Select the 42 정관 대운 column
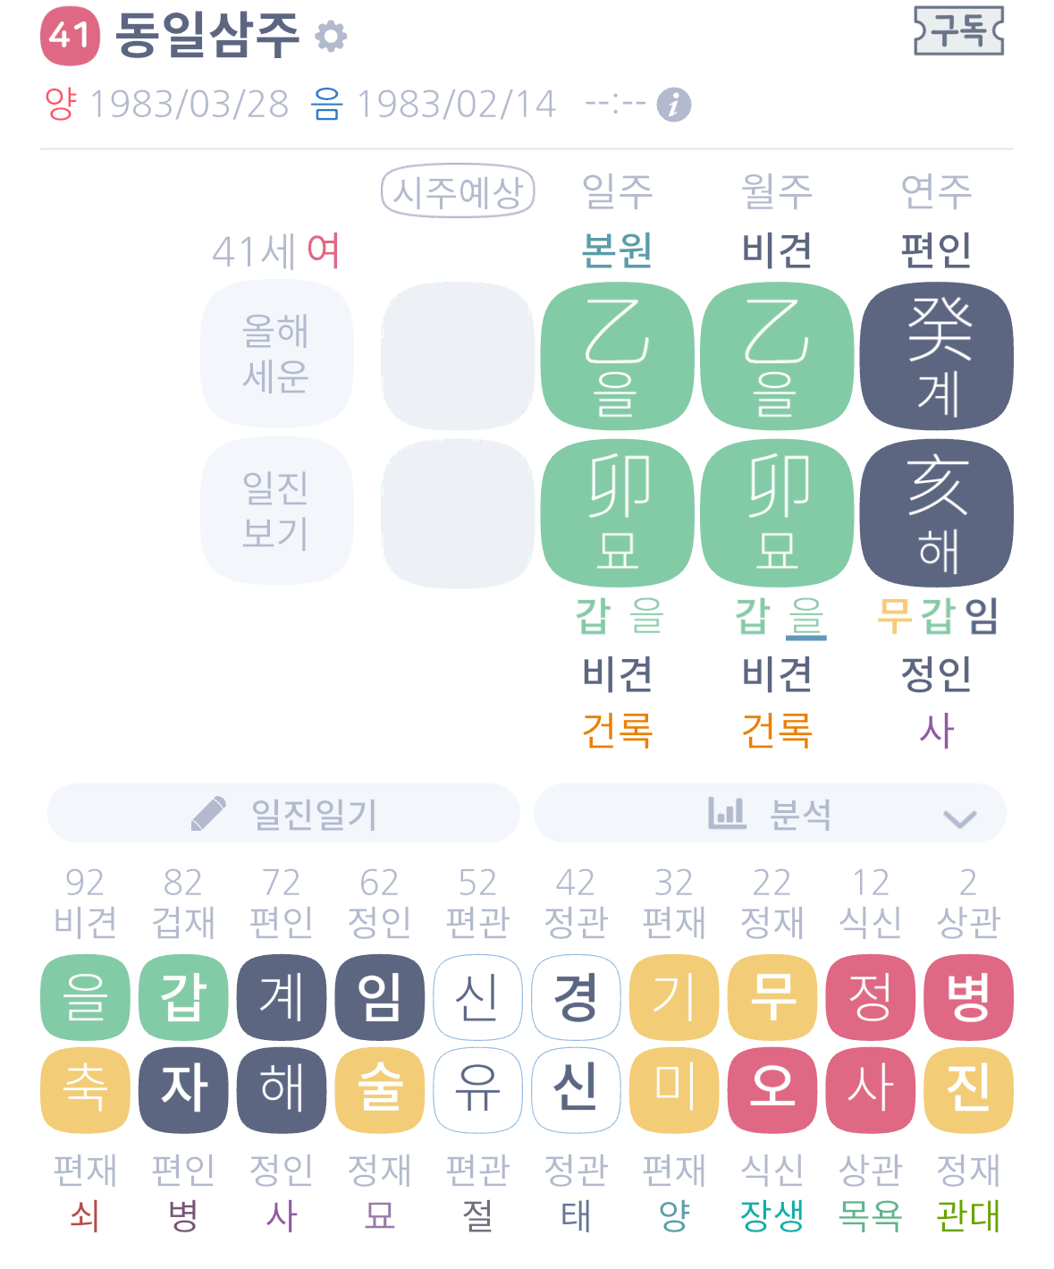The width and height of the screenshot is (1054, 1269). (575, 902)
